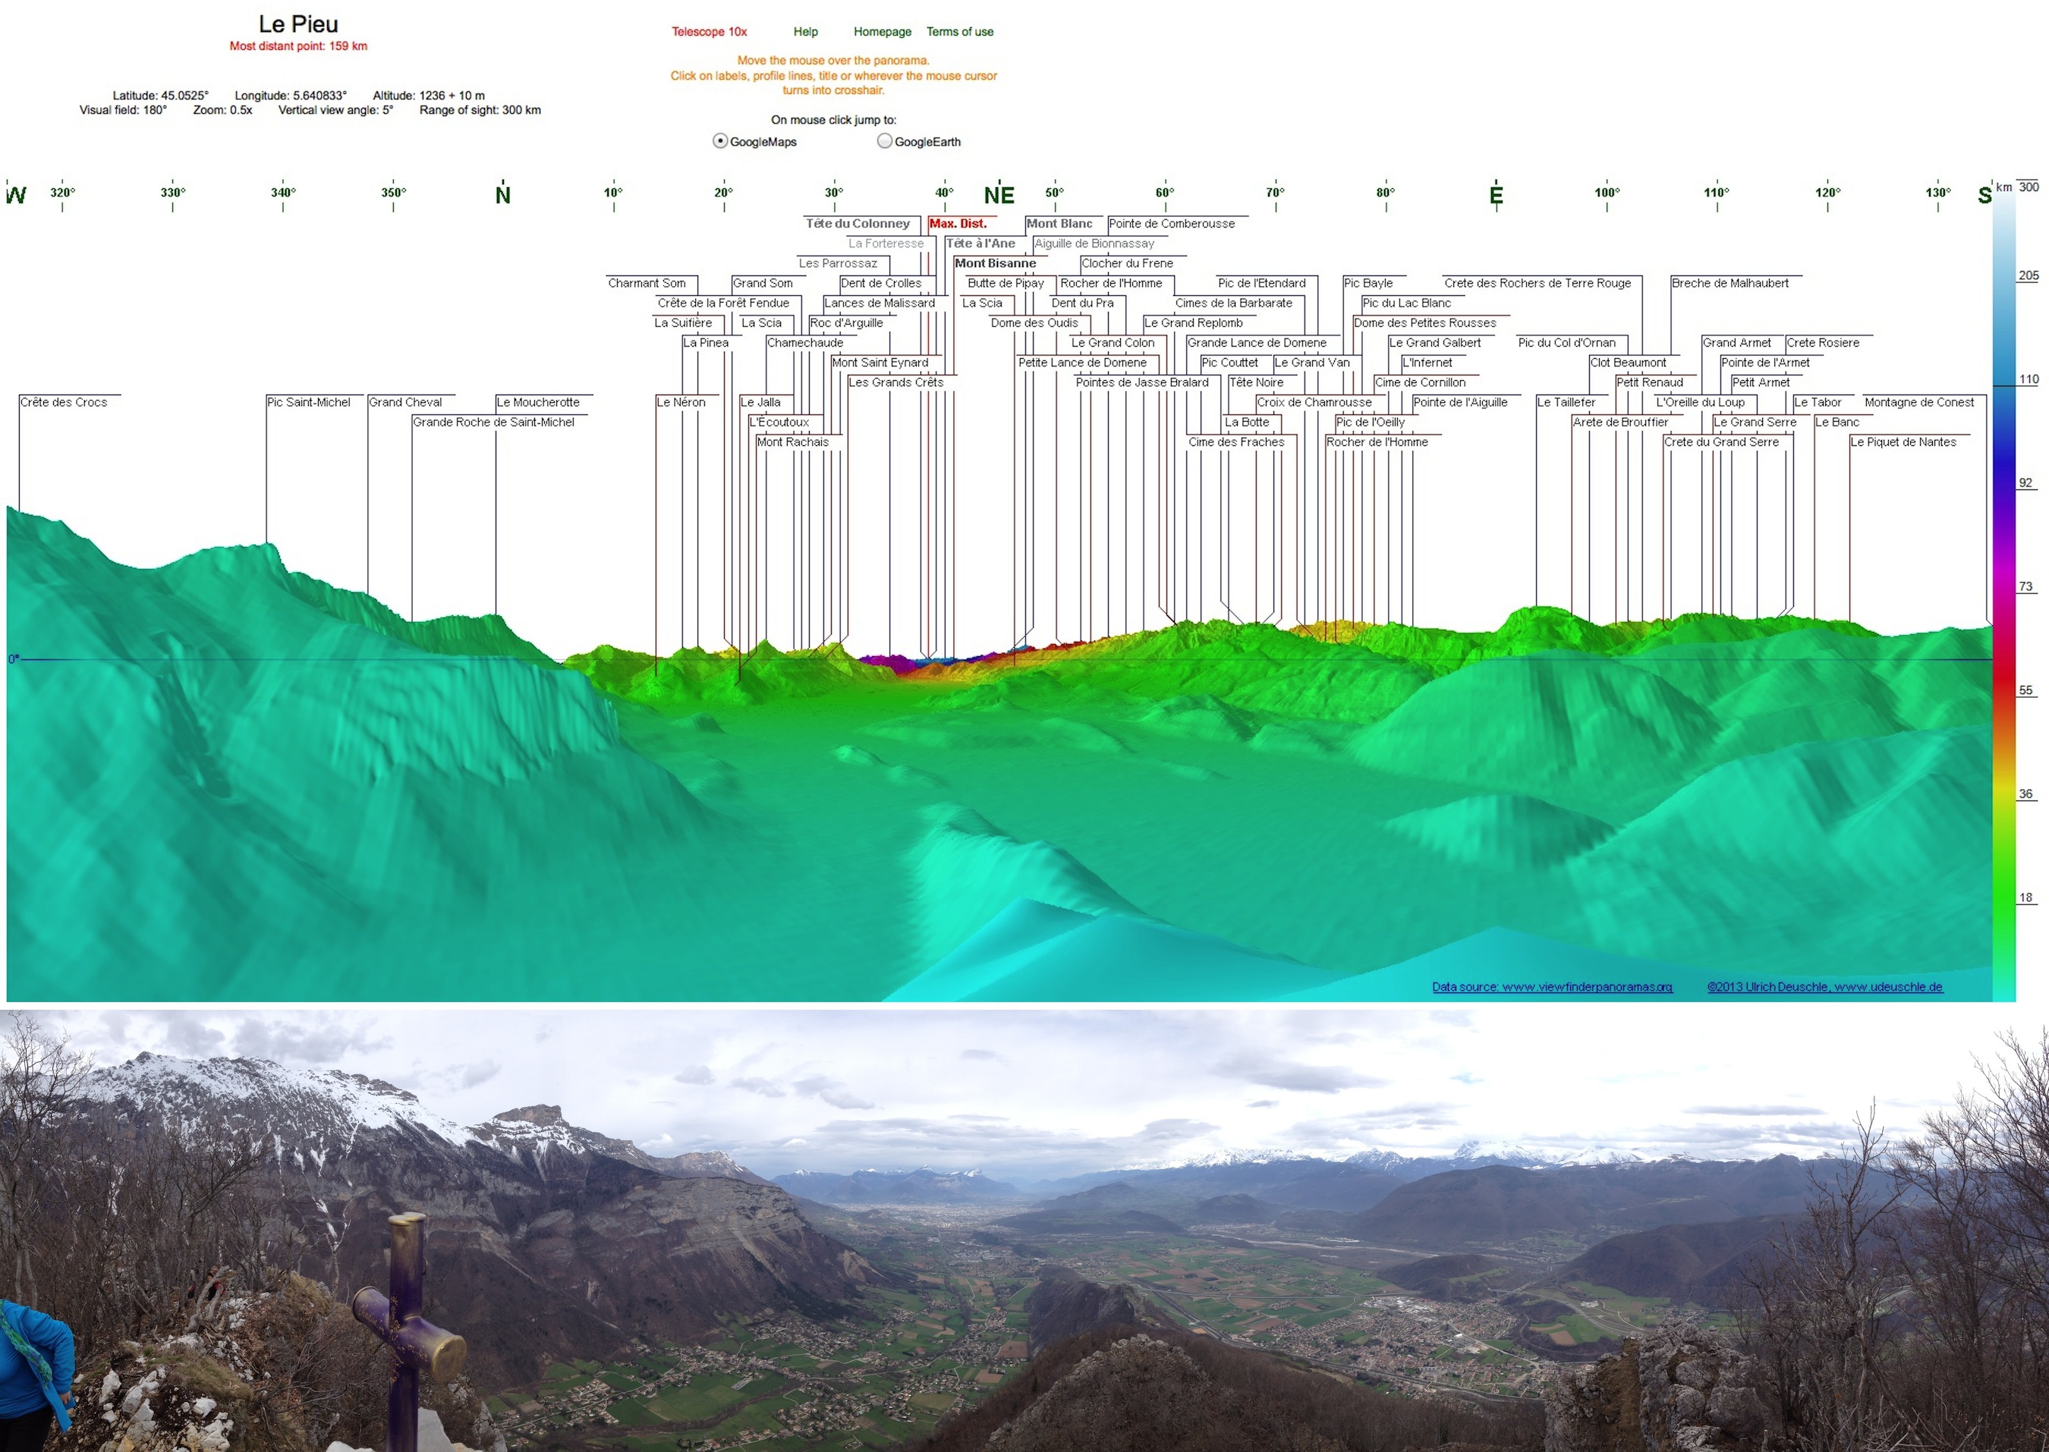Click the 110 km mark on color scale
Image resolution: width=2049 pixels, height=1452 pixels.
[2029, 379]
